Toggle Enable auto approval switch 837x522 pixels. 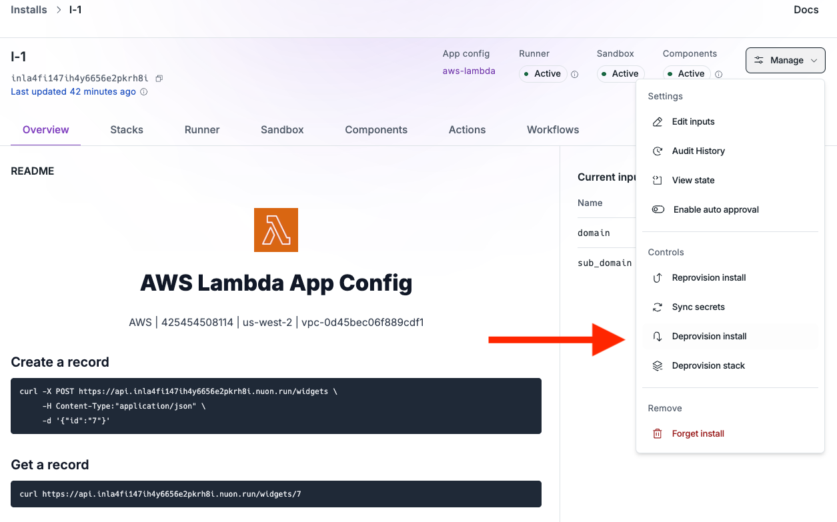[658, 209]
